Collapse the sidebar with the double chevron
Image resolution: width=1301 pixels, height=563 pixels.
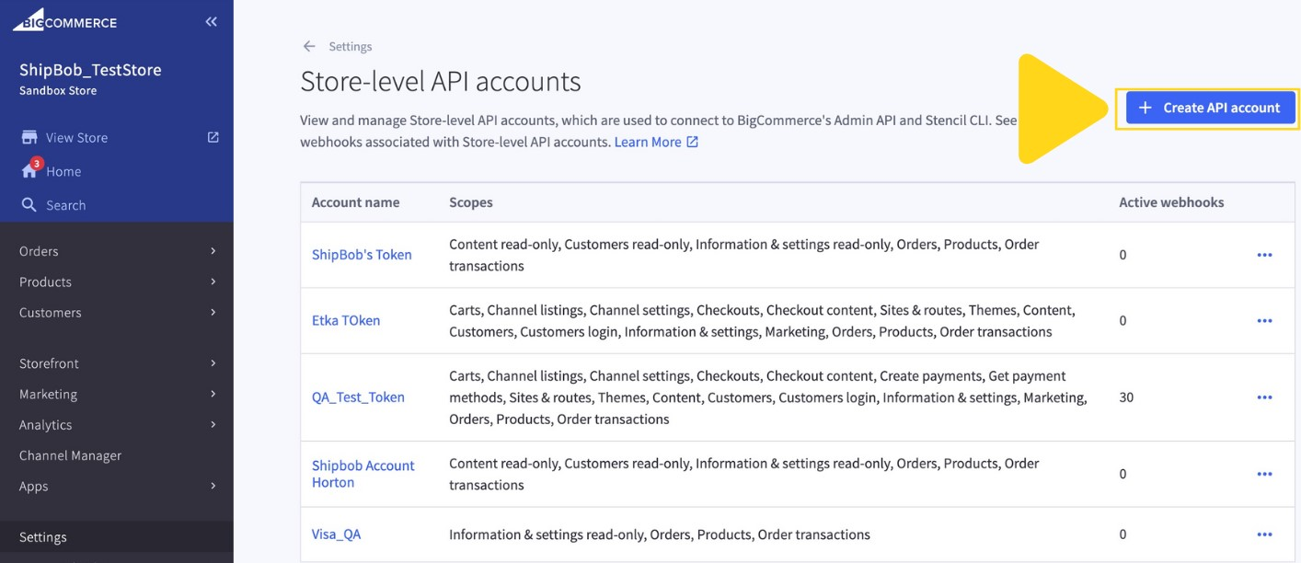coord(211,20)
